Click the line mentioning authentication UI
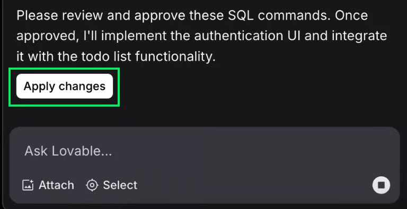 coord(202,36)
